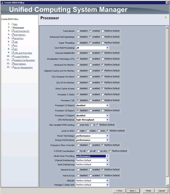This screenshot has height=194, width=170.
Task: Enable Processor C6 Report
Action: [x=90, y=110]
